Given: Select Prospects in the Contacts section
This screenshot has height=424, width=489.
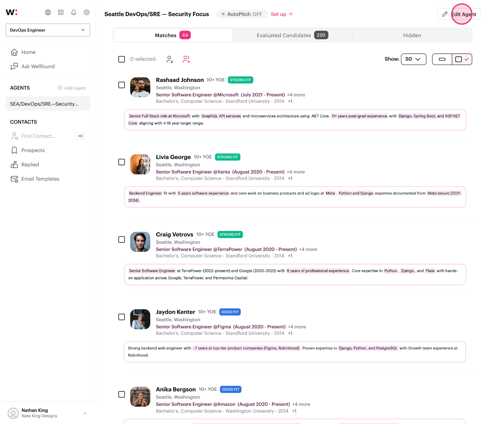Looking at the screenshot, I should tap(32, 150).
